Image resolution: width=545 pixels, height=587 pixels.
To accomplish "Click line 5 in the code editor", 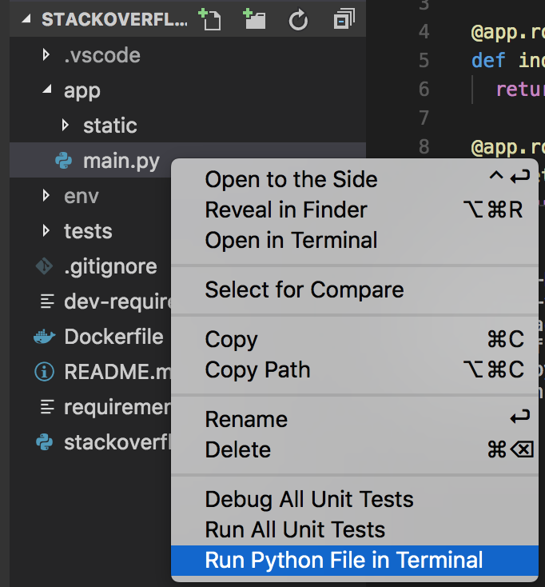I will [495, 60].
